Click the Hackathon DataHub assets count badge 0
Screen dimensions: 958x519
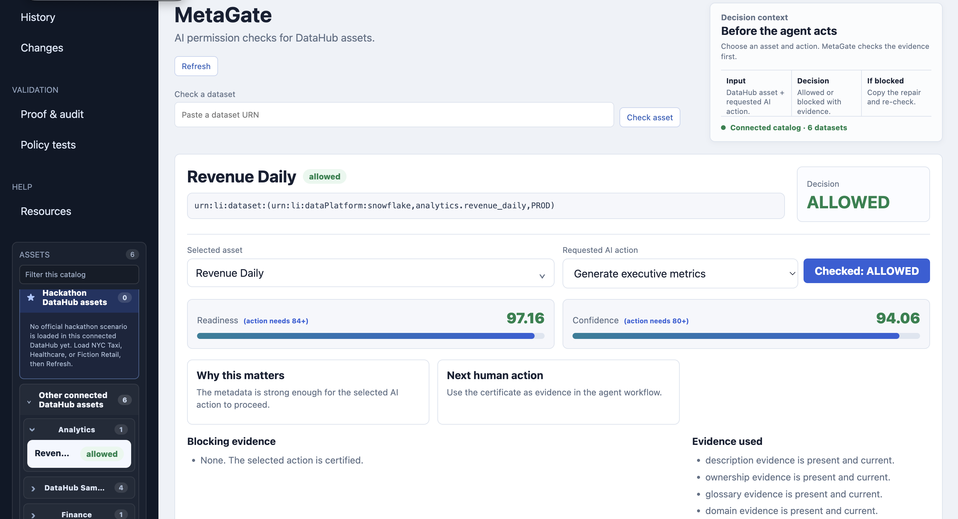[124, 297]
